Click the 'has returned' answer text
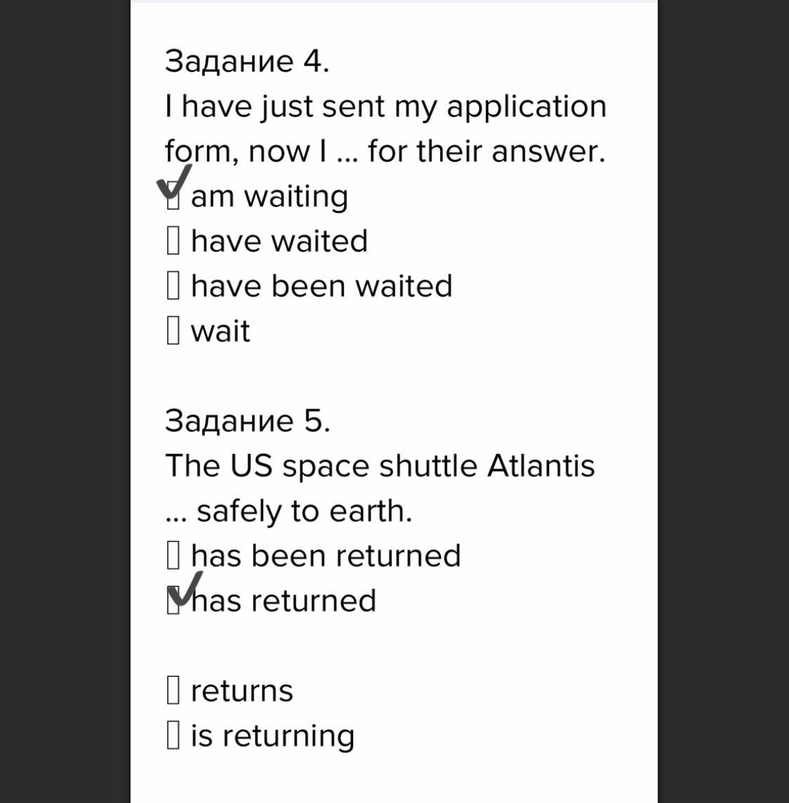 [x=284, y=600]
